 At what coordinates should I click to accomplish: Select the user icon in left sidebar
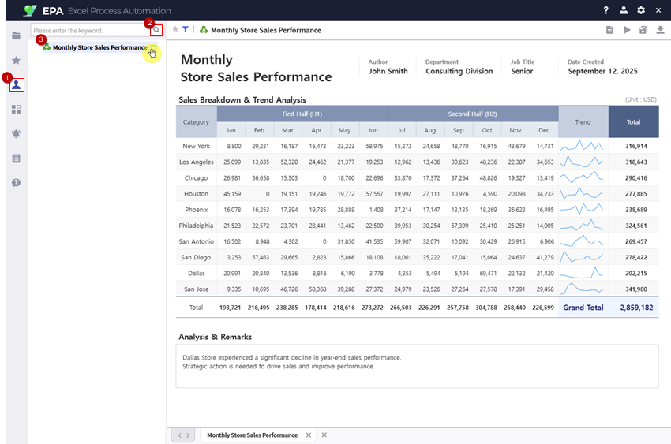click(17, 85)
